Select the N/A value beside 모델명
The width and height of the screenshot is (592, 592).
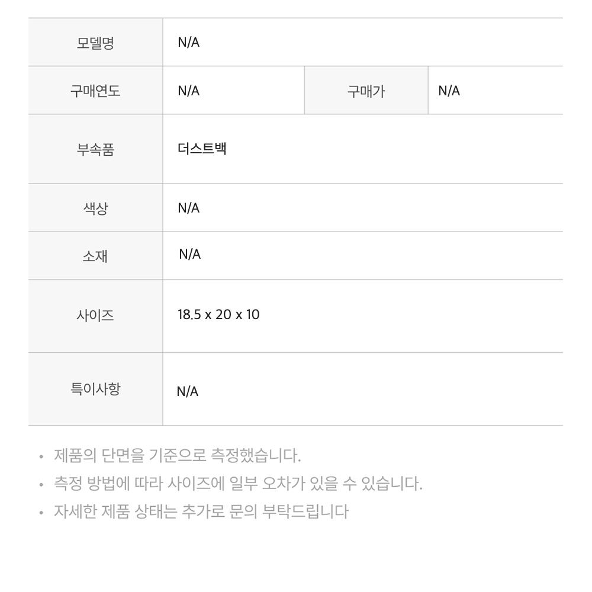189,43
